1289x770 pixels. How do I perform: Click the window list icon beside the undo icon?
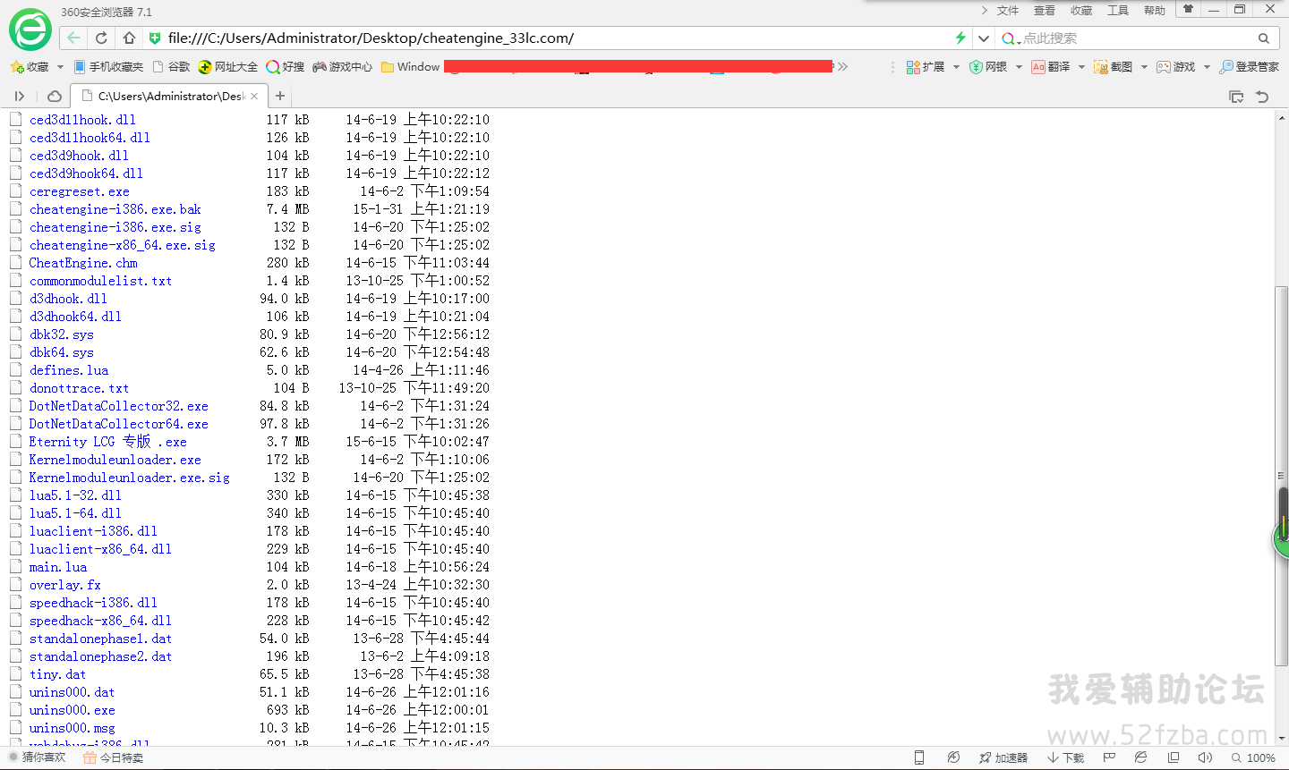[x=1236, y=97]
